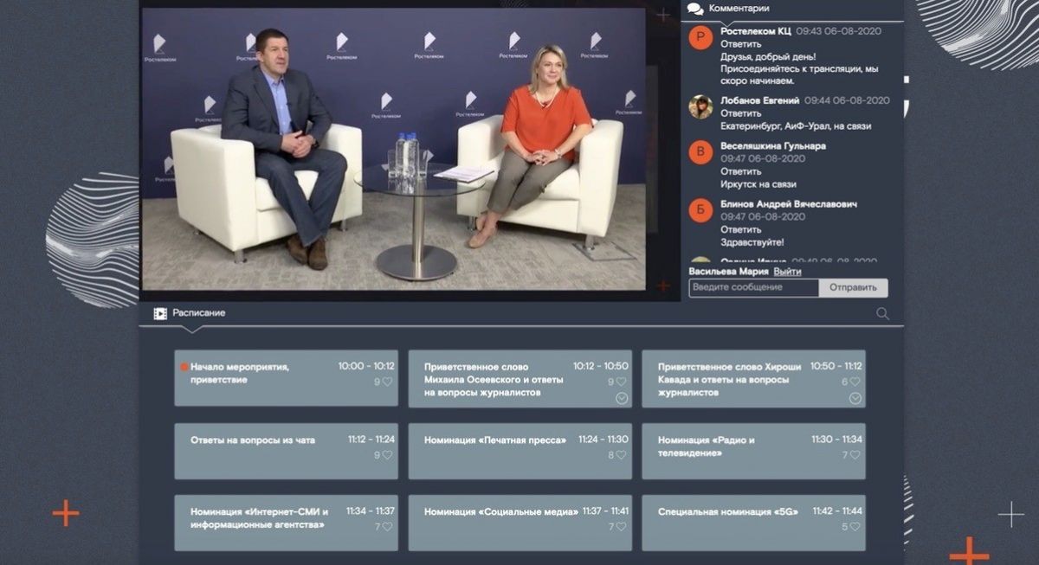Image resolution: width=1039 pixels, height=565 pixels.
Task: Expand details of Хироши Кавада's session card
Action: [x=855, y=398]
